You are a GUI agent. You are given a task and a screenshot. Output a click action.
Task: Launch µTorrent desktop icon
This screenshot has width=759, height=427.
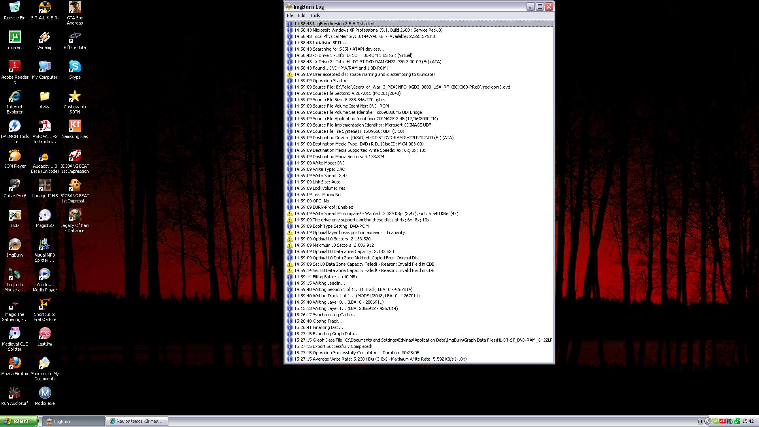15,40
